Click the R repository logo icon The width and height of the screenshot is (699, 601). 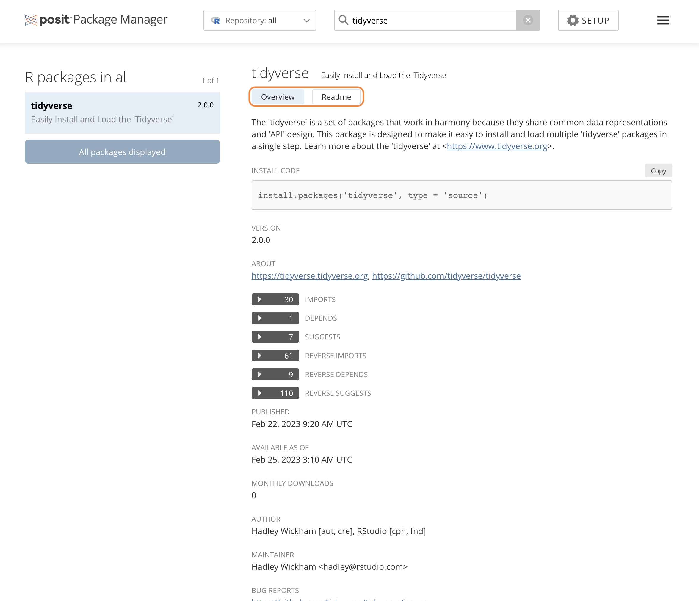point(216,21)
